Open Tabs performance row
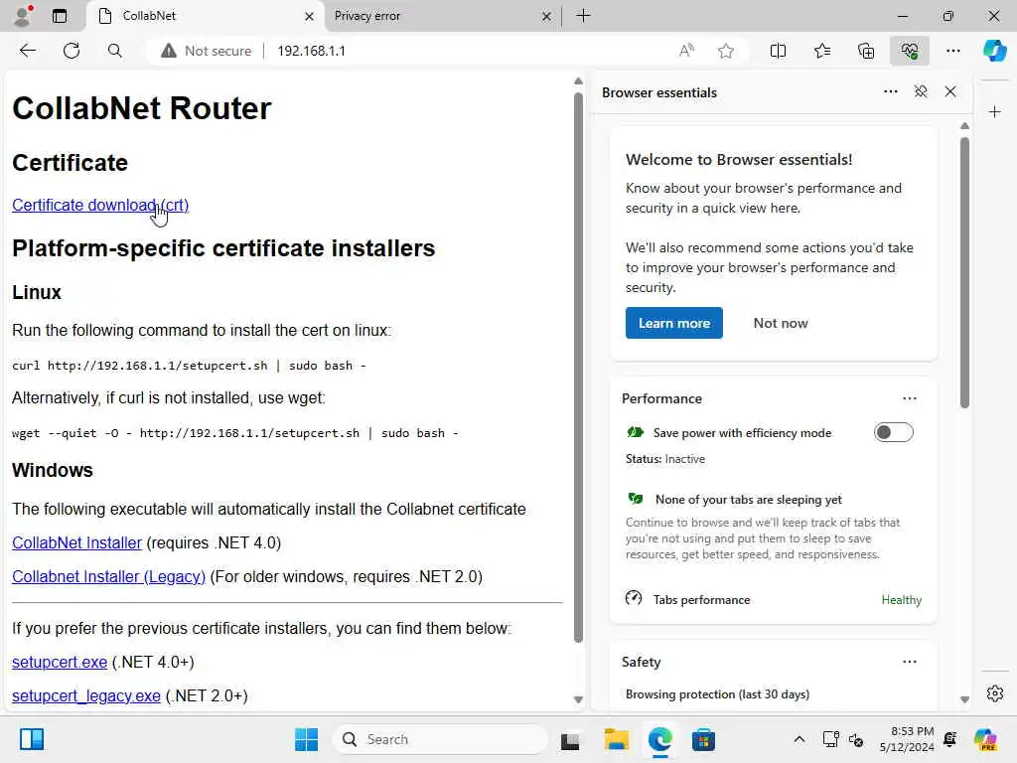 [773, 599]
